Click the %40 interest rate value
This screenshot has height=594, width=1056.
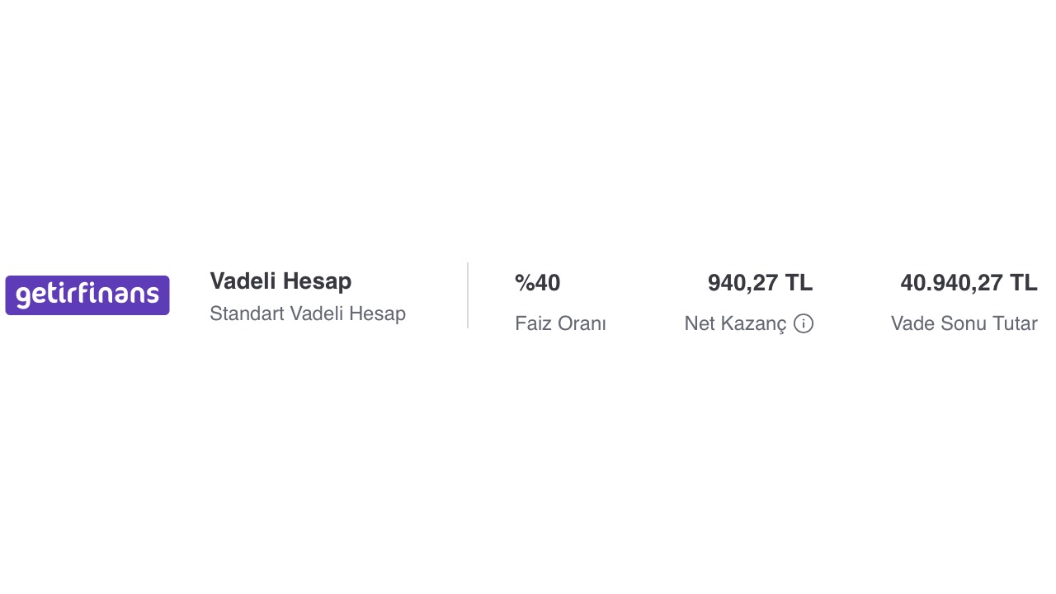tap(537, 283)
